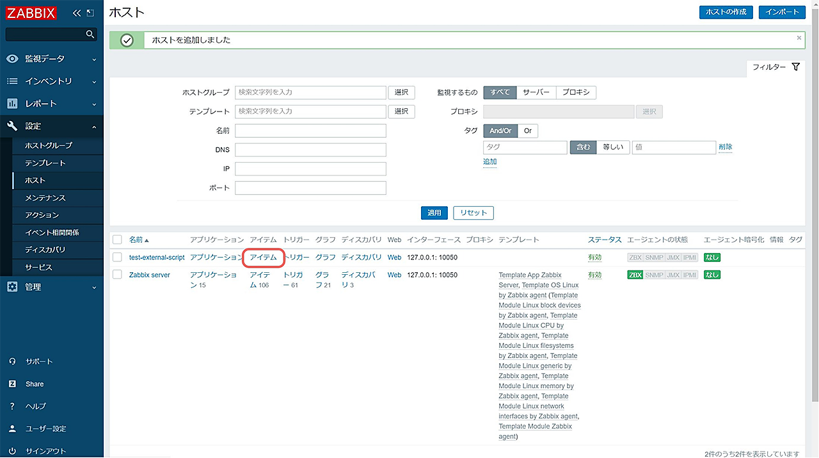Select the 監視データ eye icon in sidebar
The width and height of the screenshot is (819, 458).
(10, 58)
